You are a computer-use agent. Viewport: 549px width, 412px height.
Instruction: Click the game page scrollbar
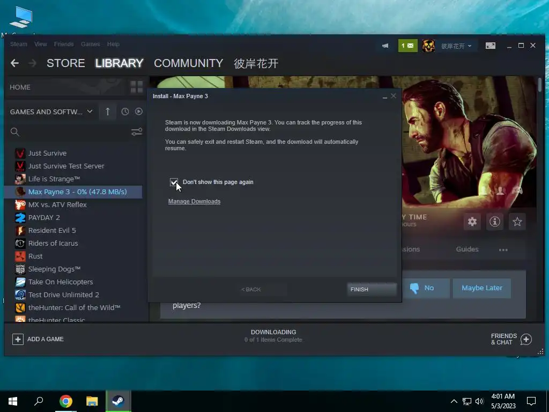click(x=540, y=85)
